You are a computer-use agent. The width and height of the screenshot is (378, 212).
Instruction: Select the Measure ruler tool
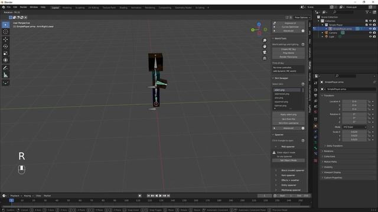coord(5,75)
